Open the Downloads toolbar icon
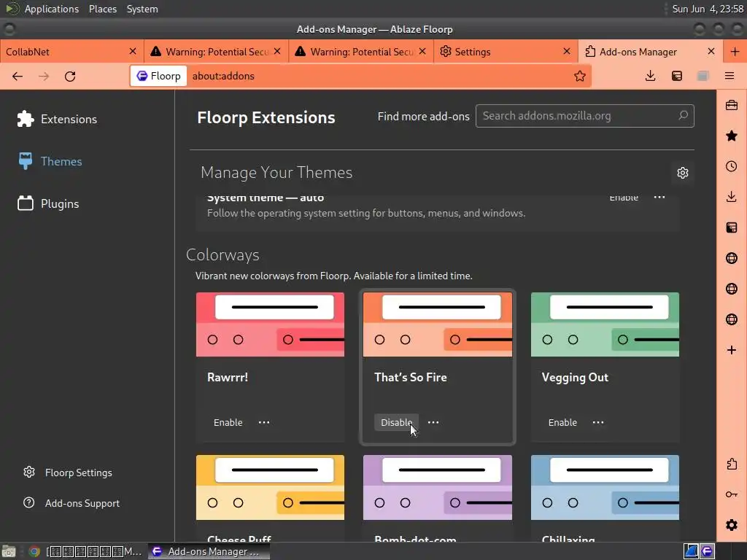Image resolution: width=747 pixels, height=560 pixels. (x=650, y=76)
